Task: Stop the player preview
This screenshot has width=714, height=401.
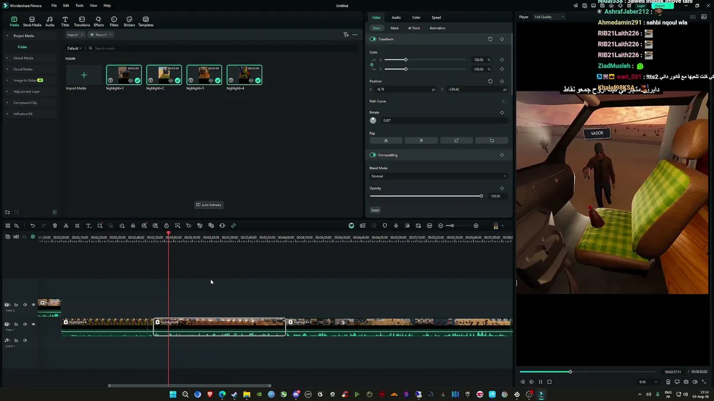Action: (x=549, y=382)
